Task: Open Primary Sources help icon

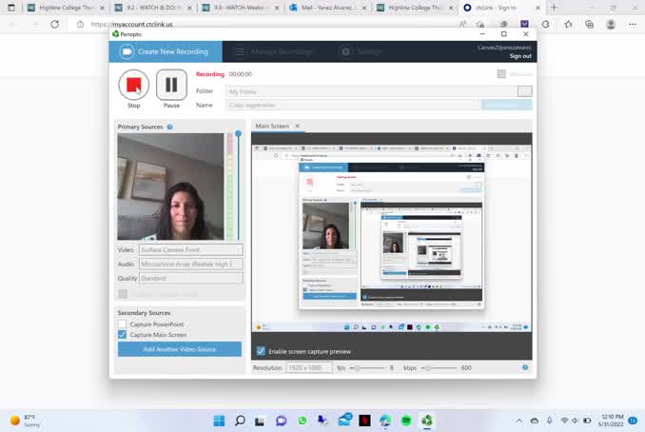Action: pos(170,127)
